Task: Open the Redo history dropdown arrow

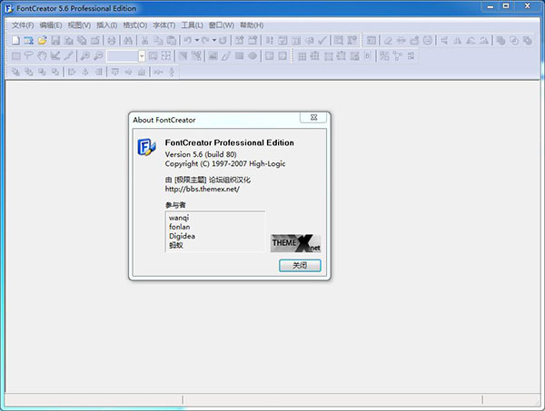Action: pos(214,40)
